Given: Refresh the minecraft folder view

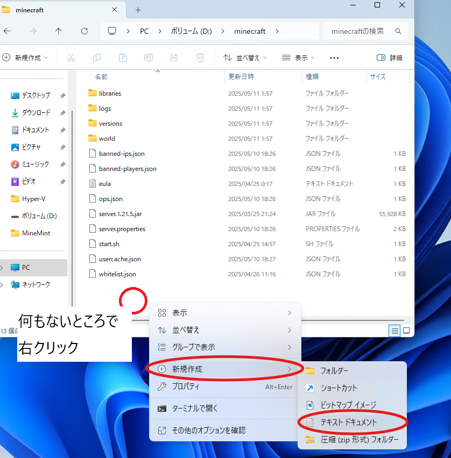Looking at the screenshot, I should pyautogui.click(x=84, y=31).
